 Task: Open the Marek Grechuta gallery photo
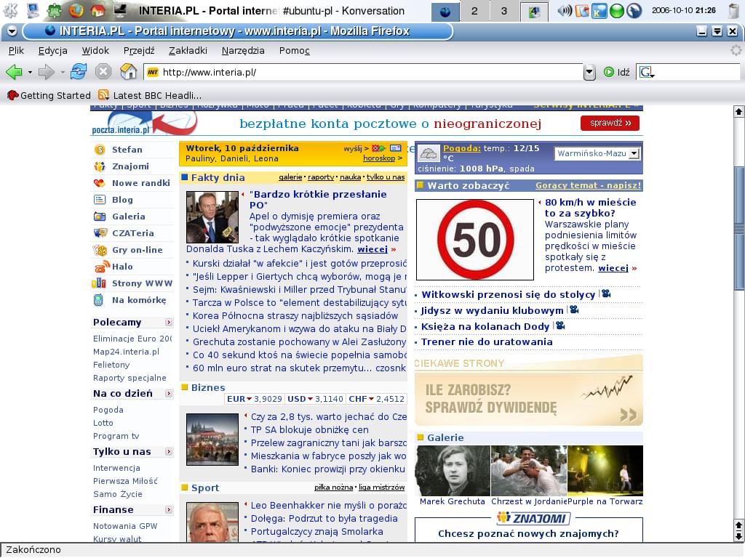coord(453,471)
